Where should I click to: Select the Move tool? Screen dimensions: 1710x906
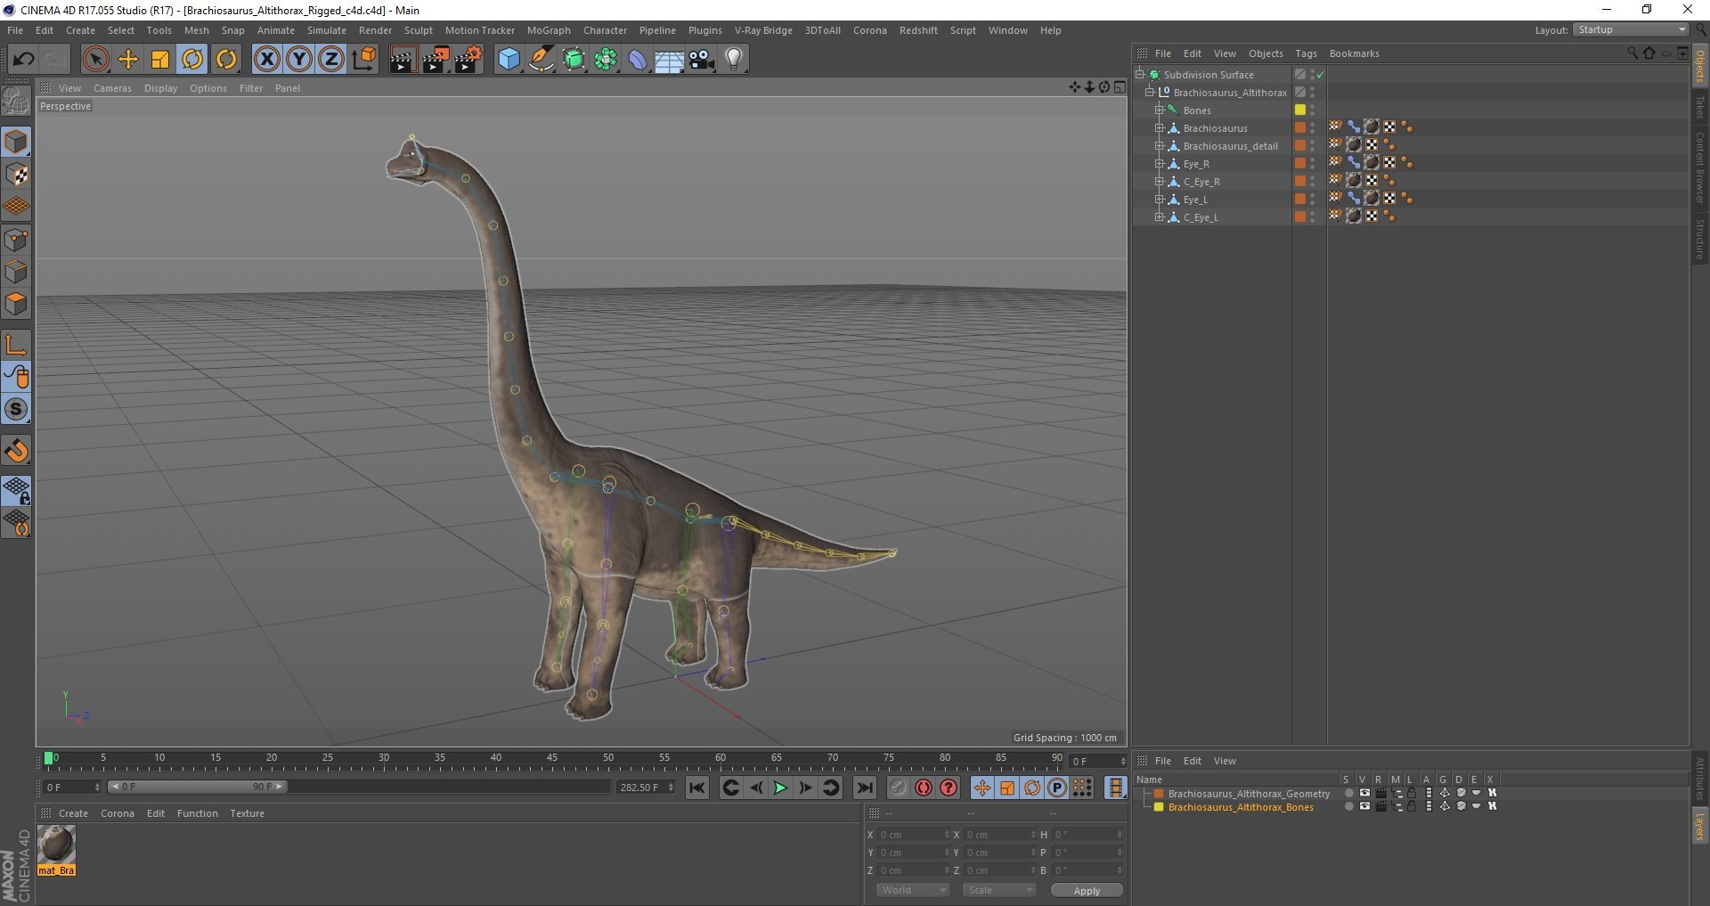[128, 60]
